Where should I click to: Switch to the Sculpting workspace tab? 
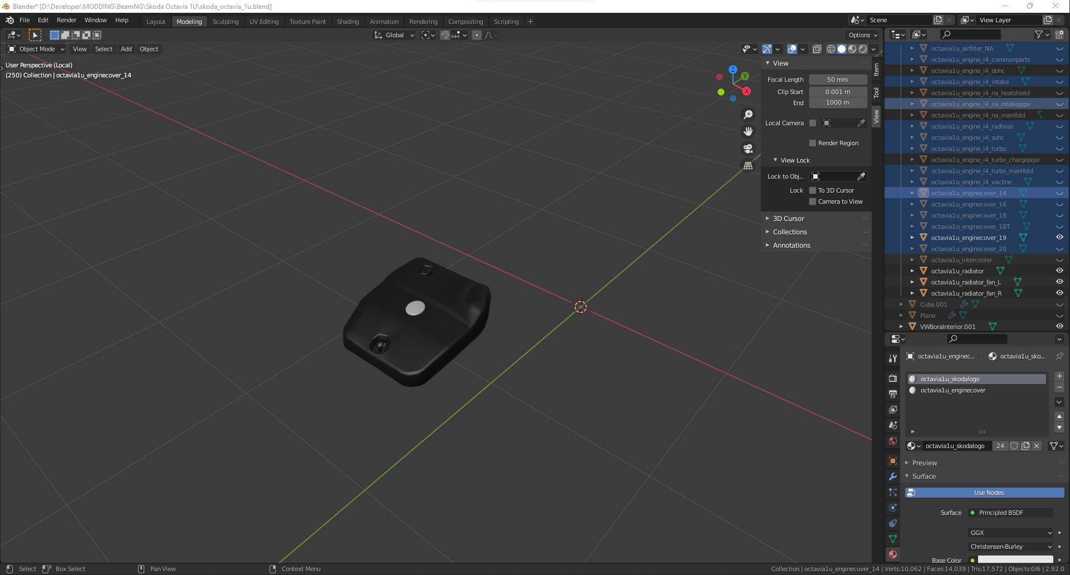click(x=226, y=22)
